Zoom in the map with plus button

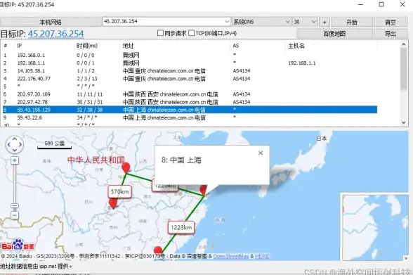click(15, 160)
